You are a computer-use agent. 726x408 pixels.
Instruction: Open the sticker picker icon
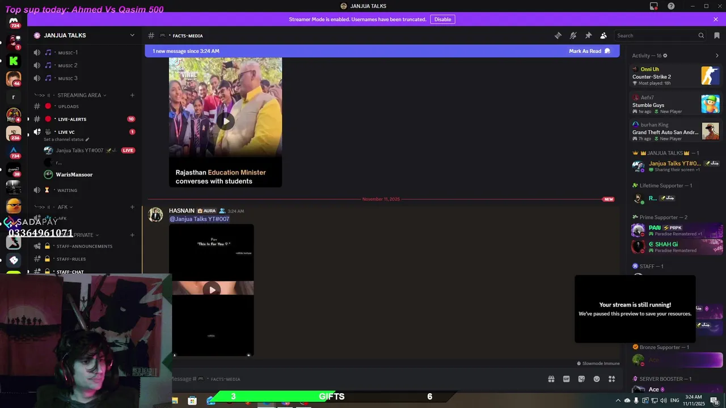(581, 379)
